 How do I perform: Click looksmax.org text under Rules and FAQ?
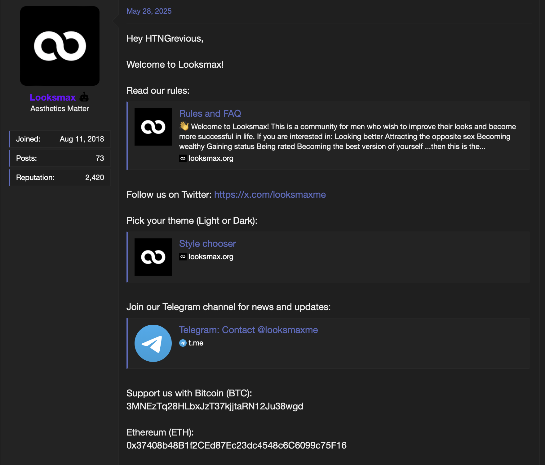pos(211,158)
